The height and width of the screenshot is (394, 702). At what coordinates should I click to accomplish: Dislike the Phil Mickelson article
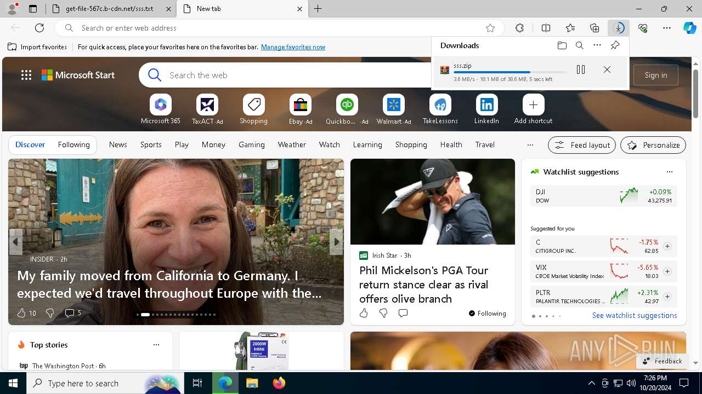coord(383,313)
